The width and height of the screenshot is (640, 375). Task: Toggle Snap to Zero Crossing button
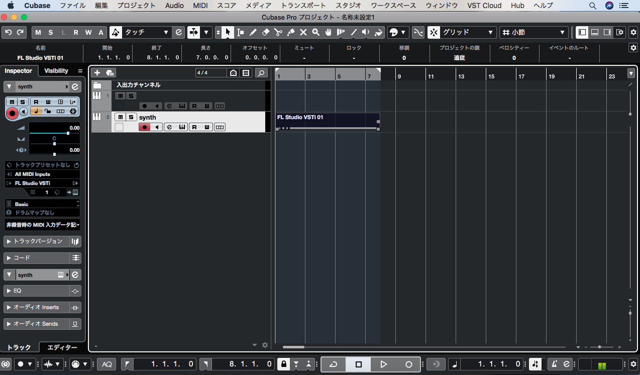point(418,32)
